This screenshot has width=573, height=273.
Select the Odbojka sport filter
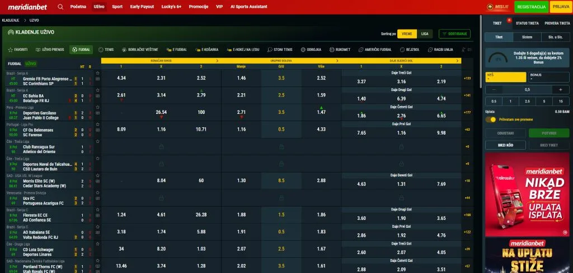(311, 50)
